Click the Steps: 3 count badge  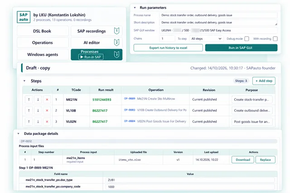click(241, 81)
